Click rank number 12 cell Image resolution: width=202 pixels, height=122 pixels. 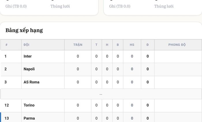click(x=11, y=105)
